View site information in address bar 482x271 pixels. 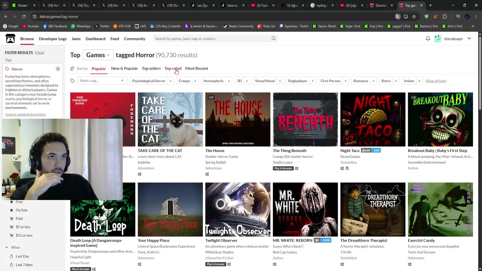(34, 17)
